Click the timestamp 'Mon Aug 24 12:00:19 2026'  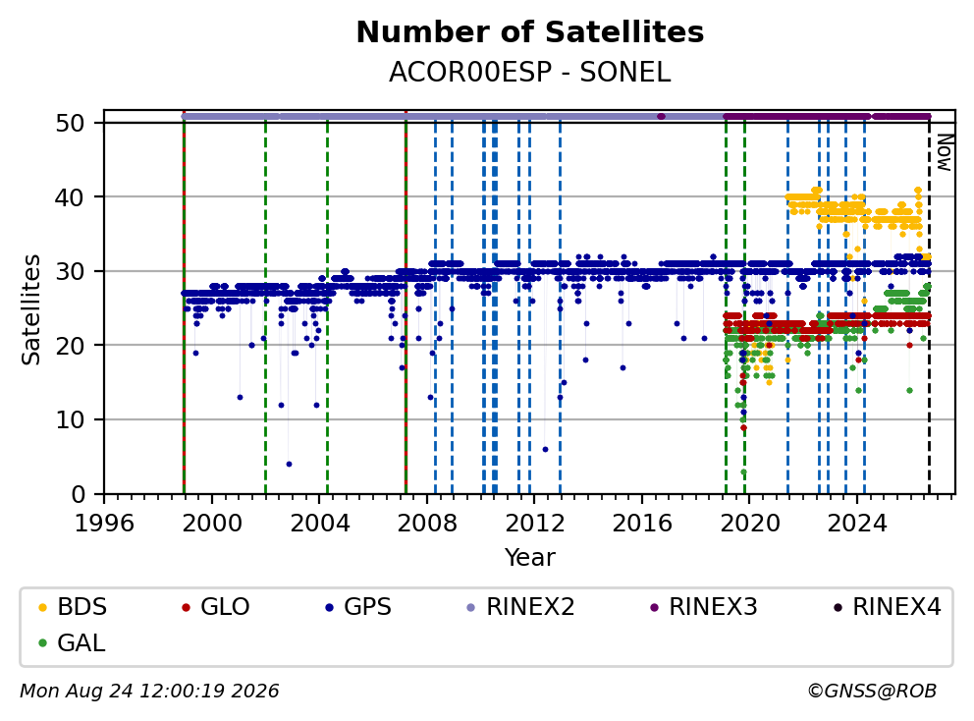pos(149,692)
